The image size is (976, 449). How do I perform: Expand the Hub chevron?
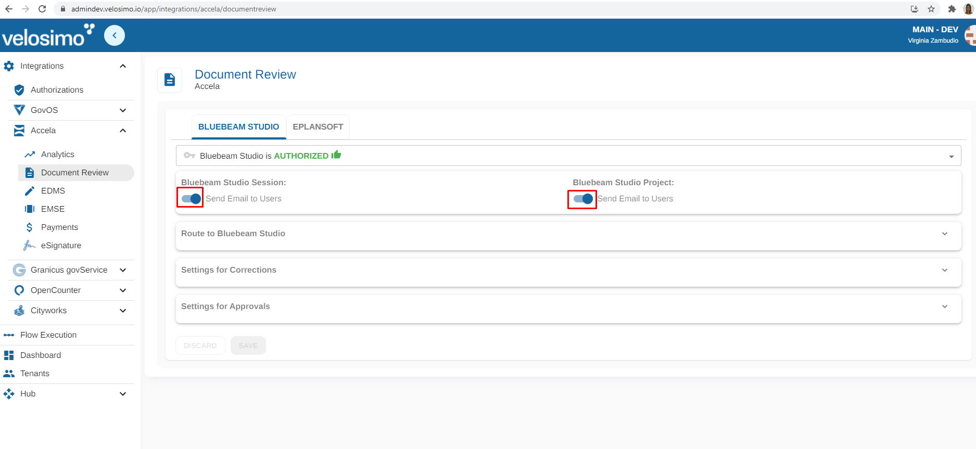(x=123, y=394)
